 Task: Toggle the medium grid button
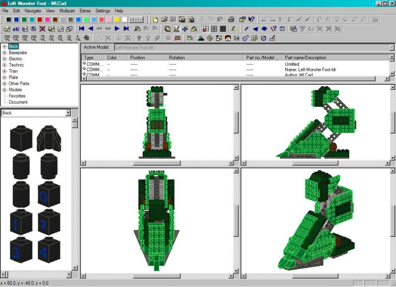tap(214, 29)
